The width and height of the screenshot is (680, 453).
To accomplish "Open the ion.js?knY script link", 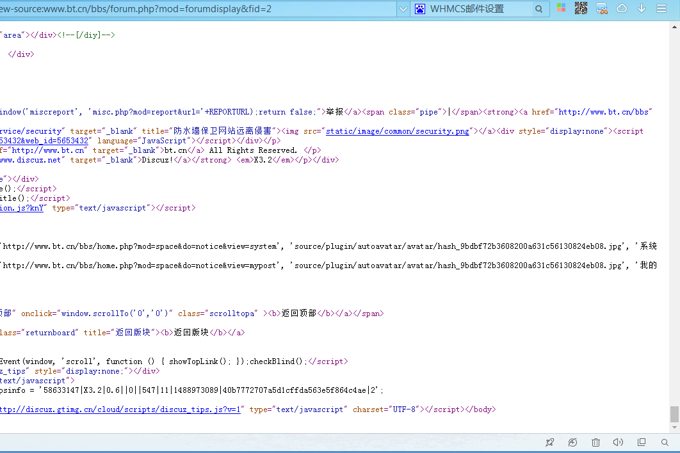I will 22,208.
